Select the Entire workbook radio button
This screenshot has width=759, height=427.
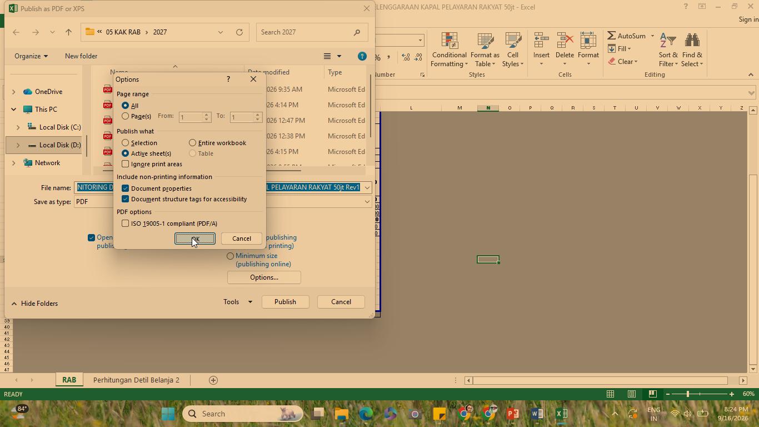click(192, 143)
